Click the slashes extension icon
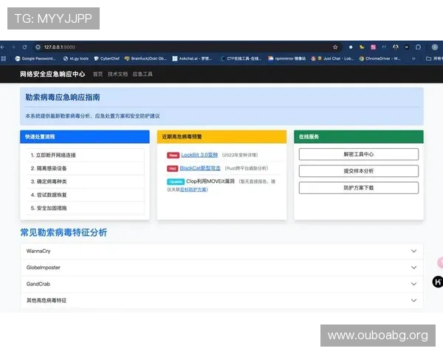The image size is (443, 354). 384,47
